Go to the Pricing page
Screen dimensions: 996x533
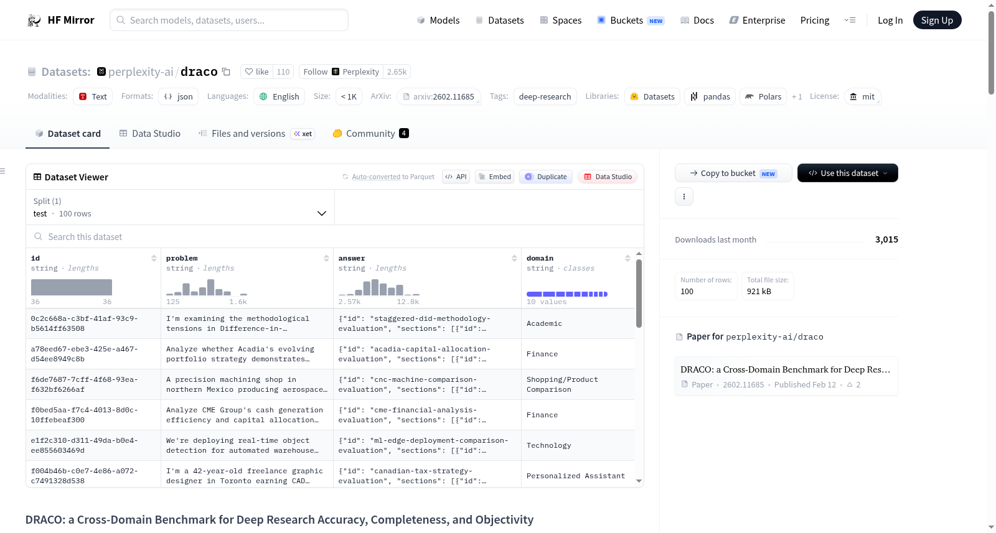coord(815,21)
